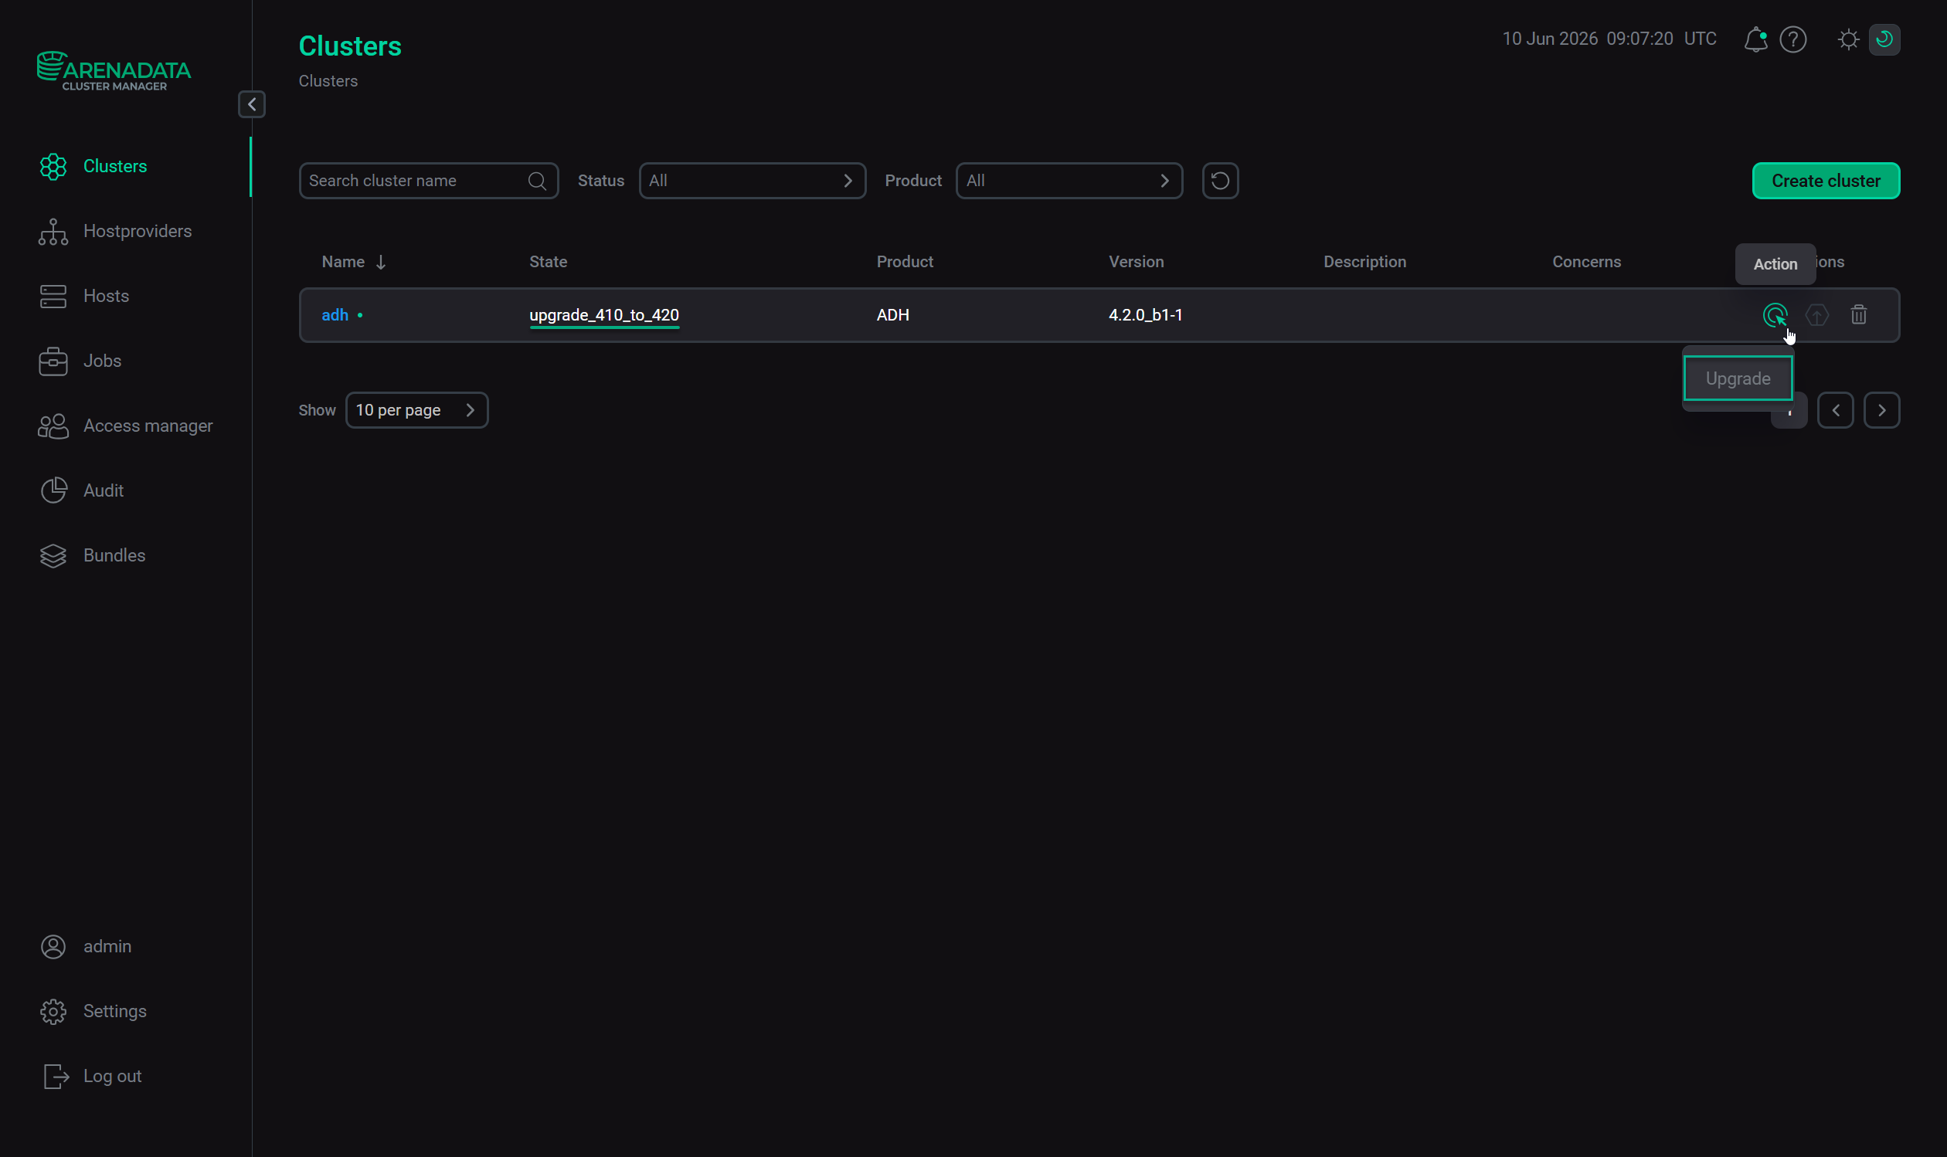This screenshot has width=1947, height=1157.
Task: Reset filters with the circular arrow button
Action: coord(1220,181)
